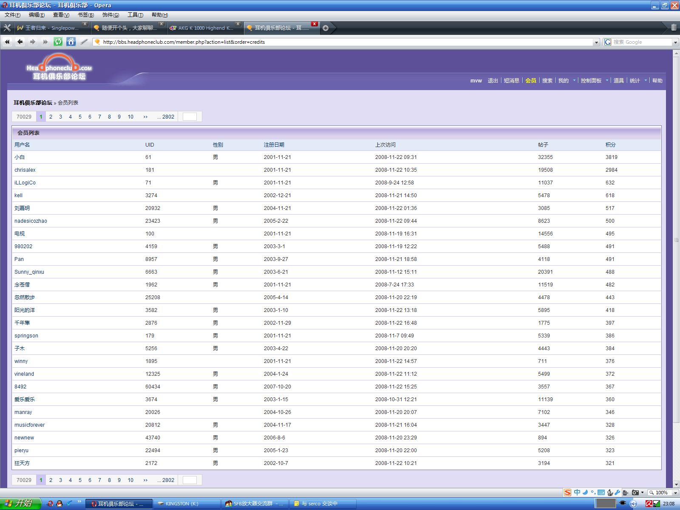Expand hidden tray icons arrow
Image resolution: width=680 pixels, height=510 pixels.
coord(633,504)
